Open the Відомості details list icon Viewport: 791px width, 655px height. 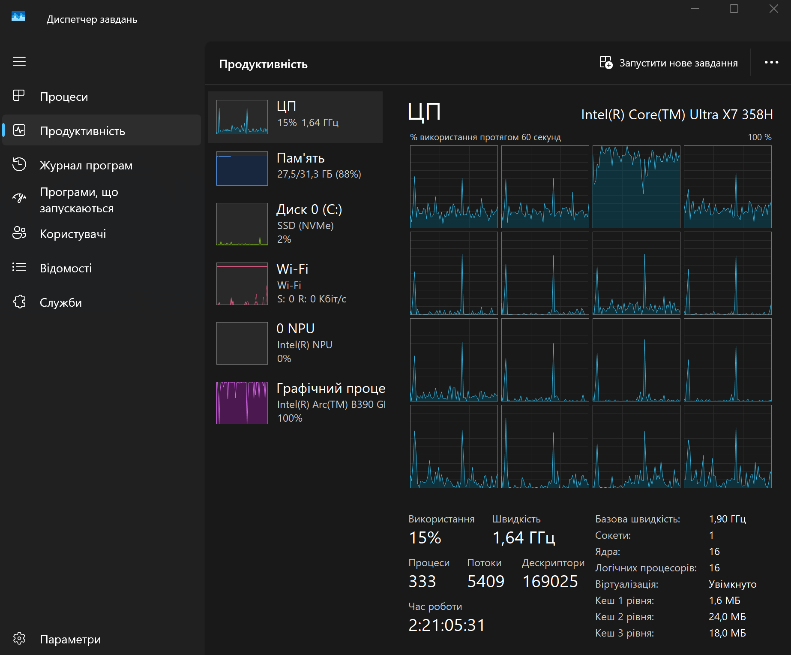[x=19, y=267]
